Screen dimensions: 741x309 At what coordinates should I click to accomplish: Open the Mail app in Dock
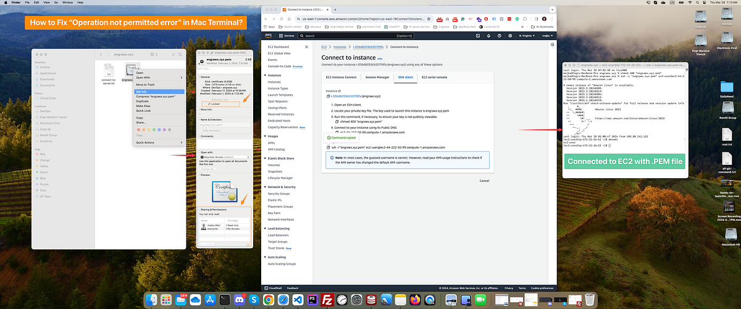tap(181, 300)
